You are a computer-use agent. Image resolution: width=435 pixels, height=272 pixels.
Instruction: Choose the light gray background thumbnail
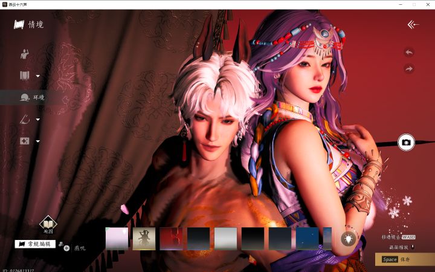point(225,239)
